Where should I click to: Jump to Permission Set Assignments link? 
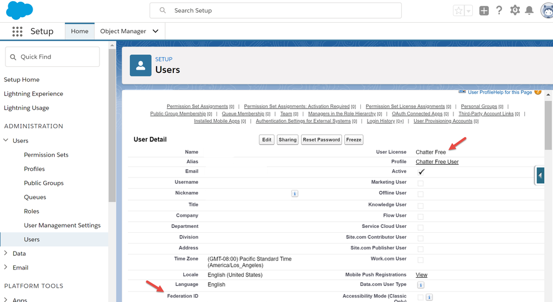pyautogui.click(x=197, y=106)
